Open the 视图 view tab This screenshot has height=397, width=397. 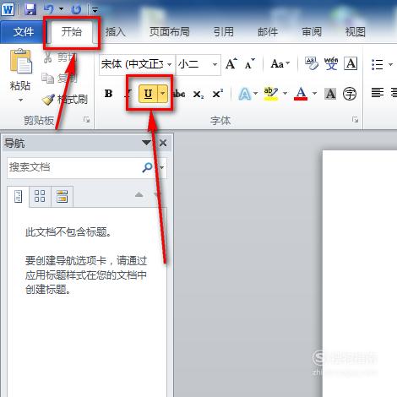tap(356, 32)
